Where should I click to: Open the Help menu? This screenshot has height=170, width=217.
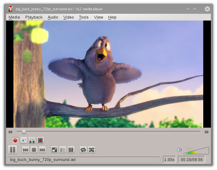point(112,17)
